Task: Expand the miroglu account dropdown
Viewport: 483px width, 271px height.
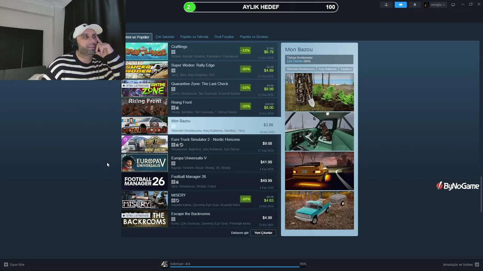Action: click(435, 5)
